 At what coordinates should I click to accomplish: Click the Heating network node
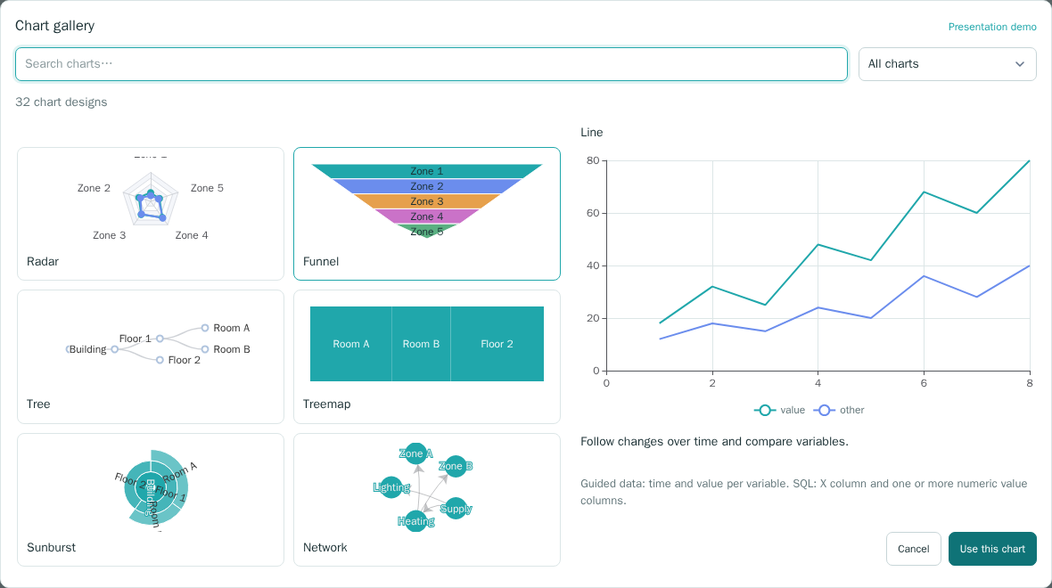click(416, 521)
